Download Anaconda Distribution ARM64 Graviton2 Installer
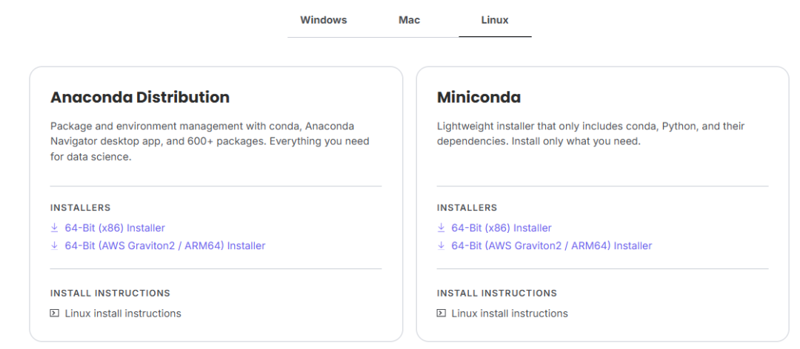This screenshot has width=800, height=349. (164, 245)
